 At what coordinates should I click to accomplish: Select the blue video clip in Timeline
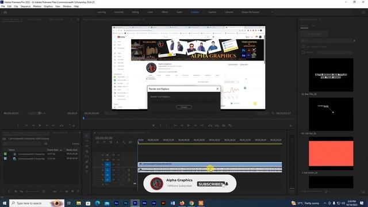coord(210,164)
